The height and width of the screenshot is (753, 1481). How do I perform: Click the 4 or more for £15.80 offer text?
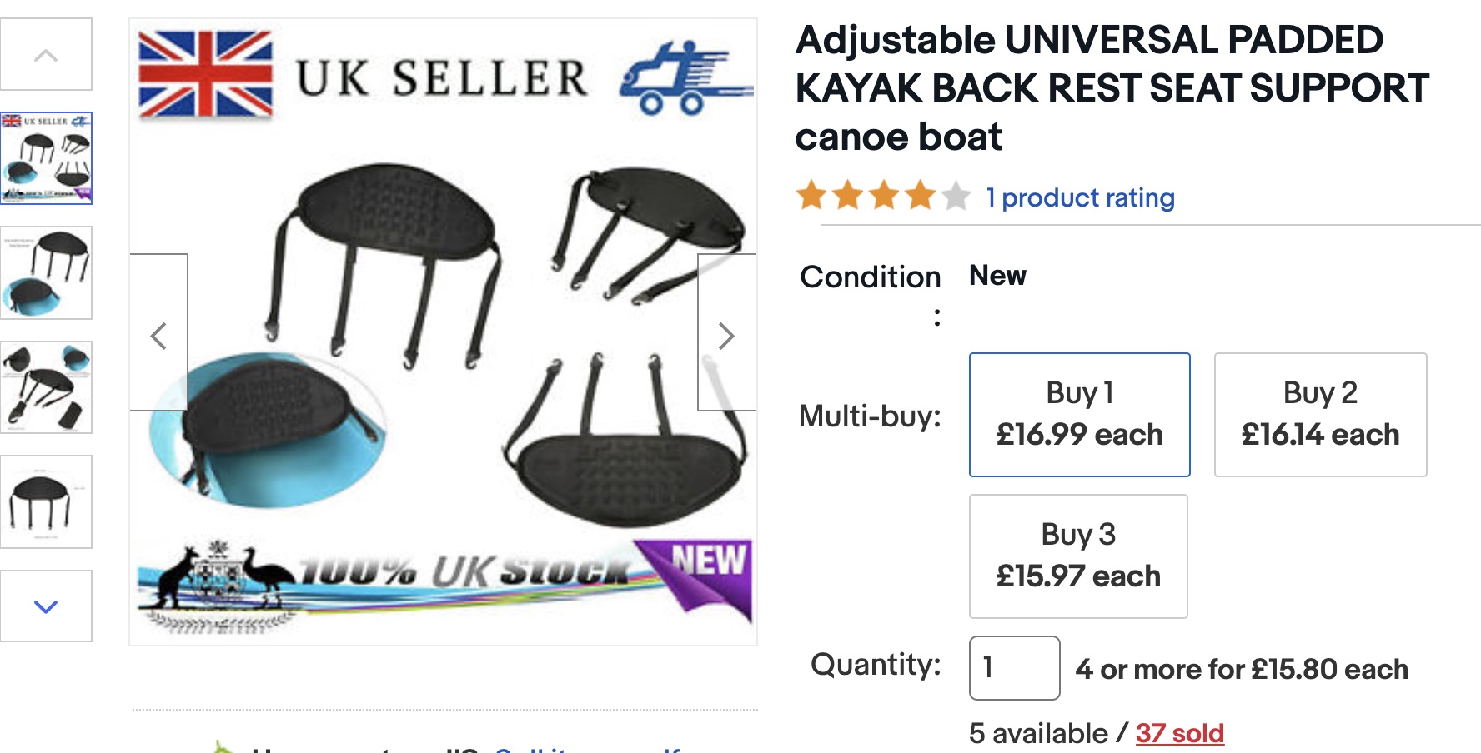pos(1241,669)
